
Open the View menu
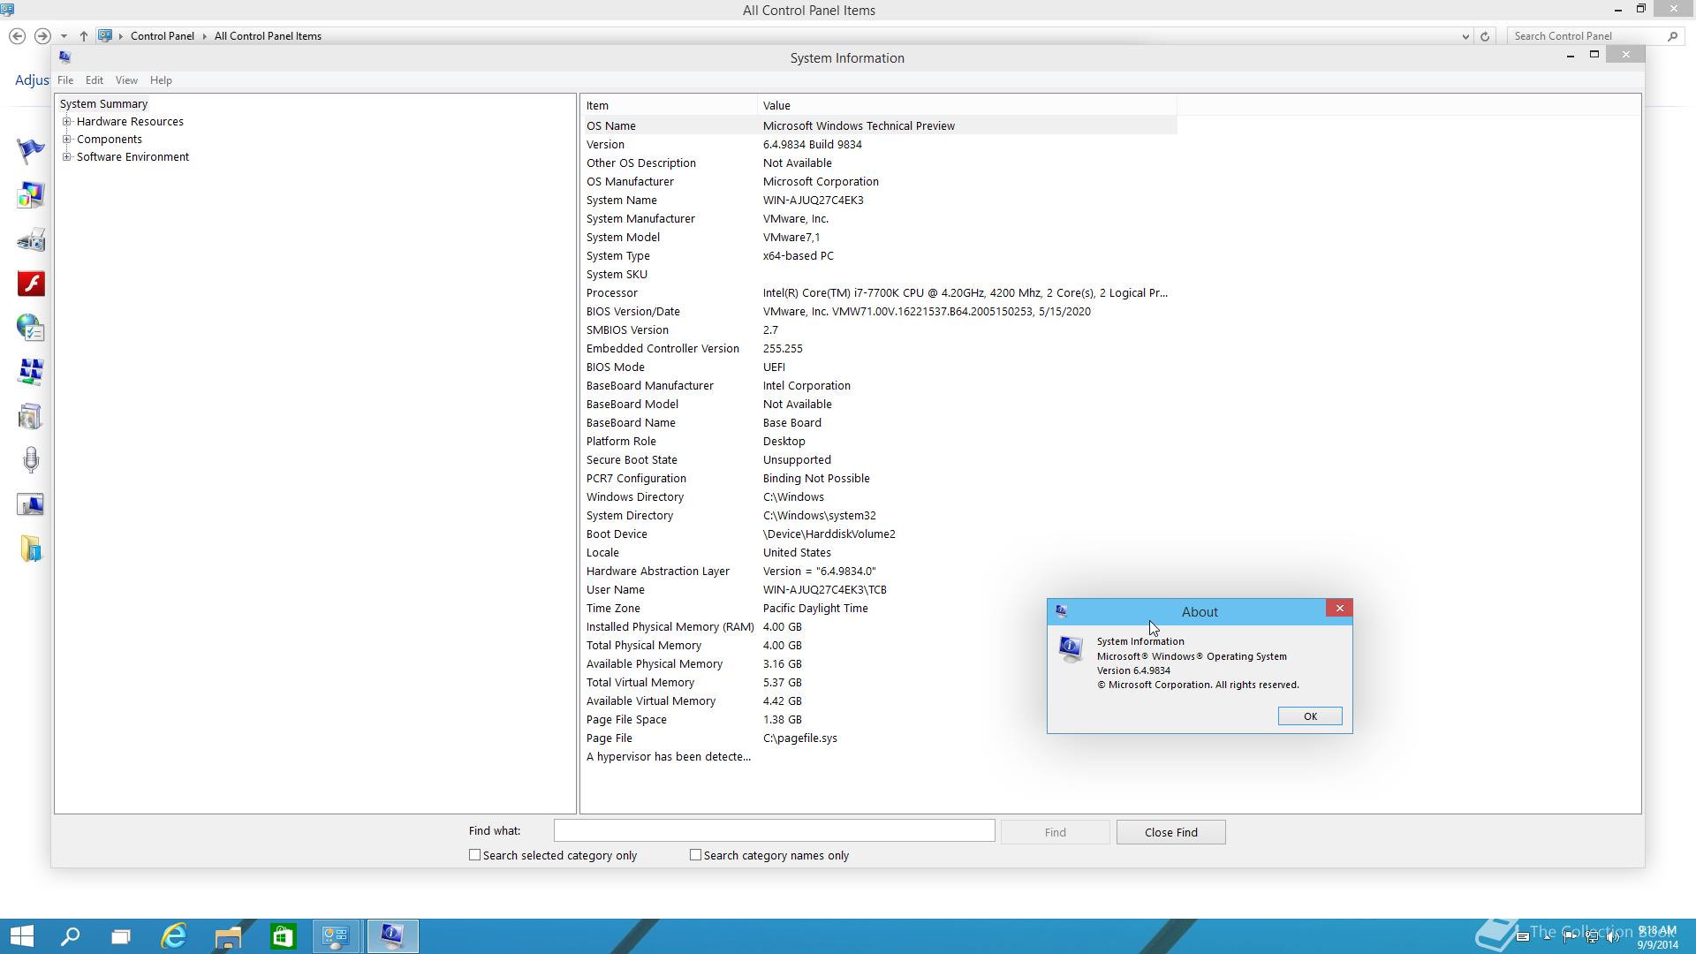pos(126,80)
